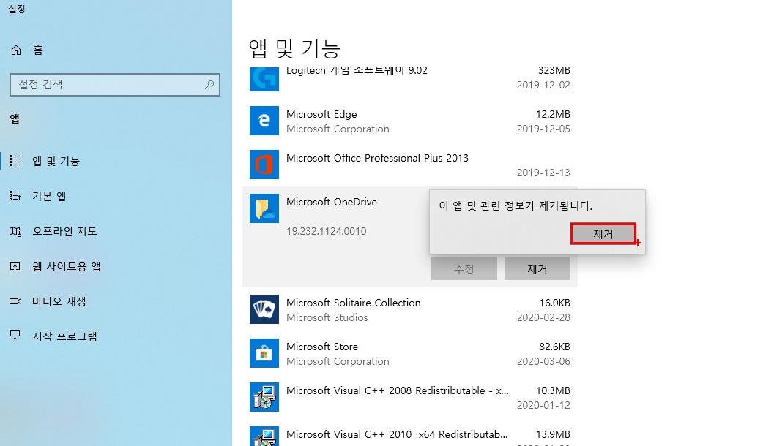
Task: Click the home icon in the sidebar
Action: pyautogui.click(x=16, y=50)
